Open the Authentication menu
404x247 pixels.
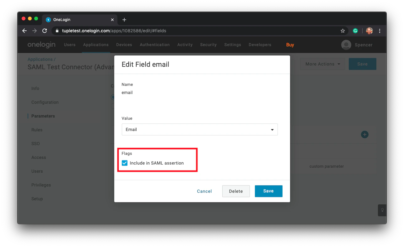click(155, 45)
